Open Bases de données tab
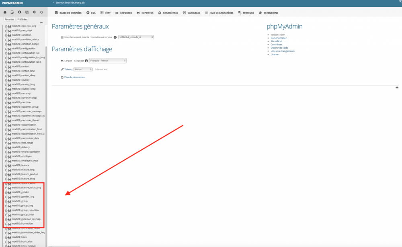The width and height of the screenshot is (402, 247). click(68, 13)
